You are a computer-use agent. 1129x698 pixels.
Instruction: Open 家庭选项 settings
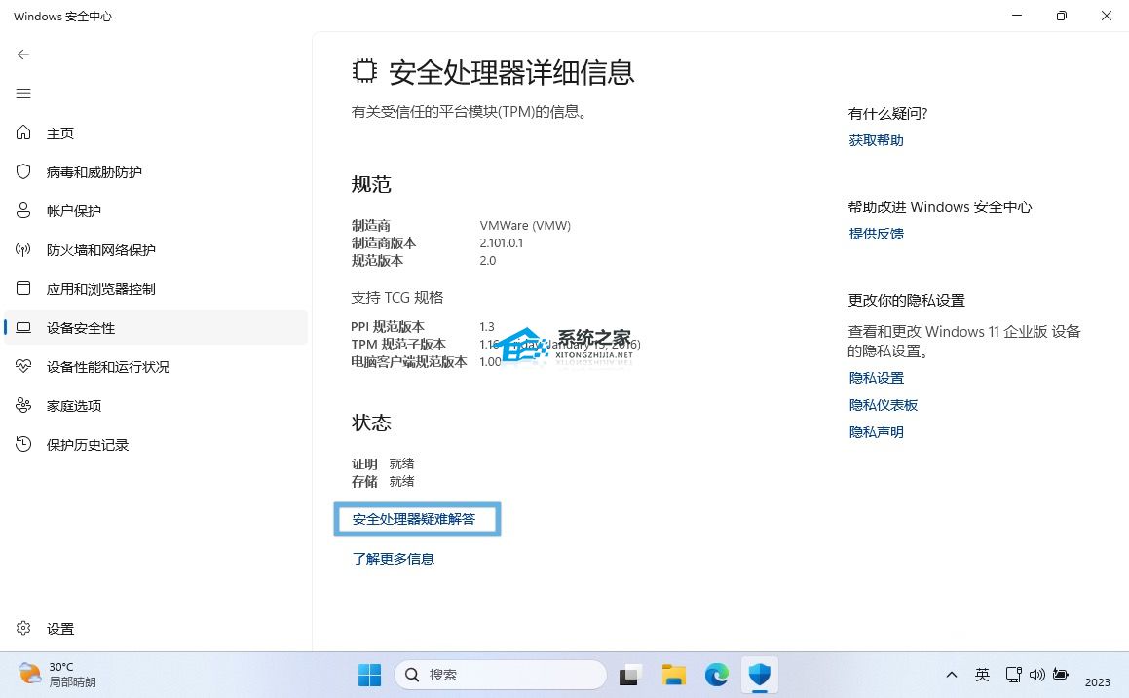click(73, 405)
